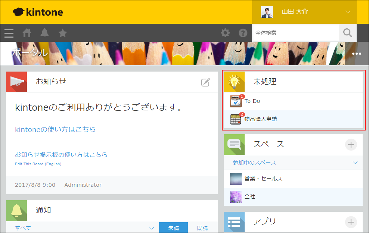Viewport: 369px width, 233px height.
Task: Open the settings gear icon
Action: 225,33
